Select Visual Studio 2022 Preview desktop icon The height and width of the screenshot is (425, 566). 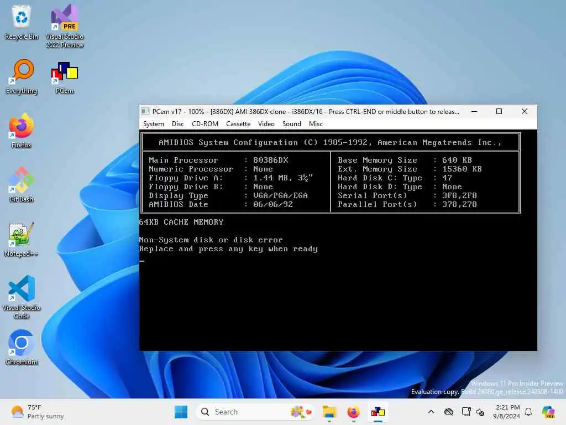coord(65,26)
